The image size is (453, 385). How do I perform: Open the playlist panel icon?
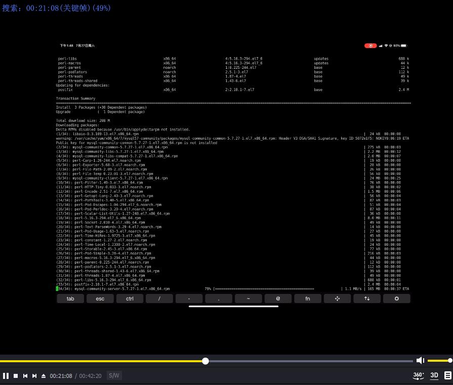point(447,375)
